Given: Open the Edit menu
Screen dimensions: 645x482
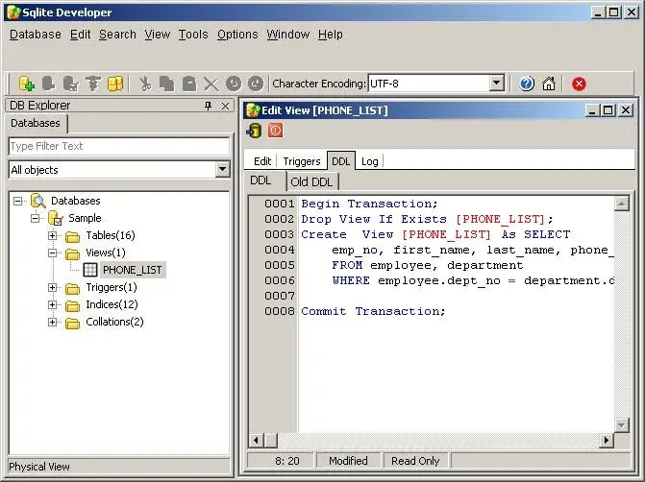Looking at the screenshot, I should [x=80, y=35].
